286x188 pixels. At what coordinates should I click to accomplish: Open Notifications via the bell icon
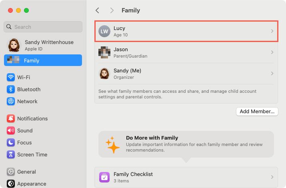coord(11,118)
